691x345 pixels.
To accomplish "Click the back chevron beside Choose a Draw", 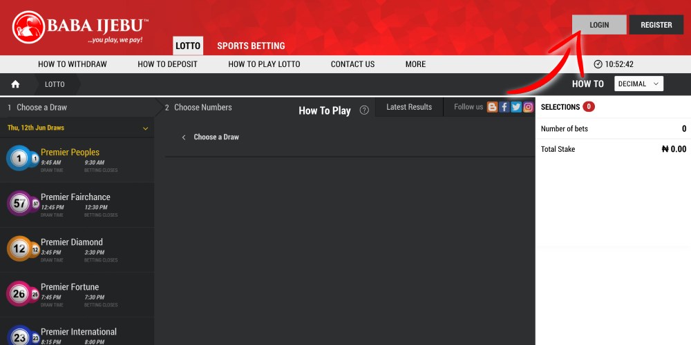I will click(184, 137).
